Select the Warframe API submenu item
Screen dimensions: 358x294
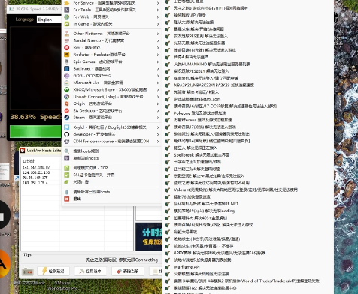(x=247, y=267)
